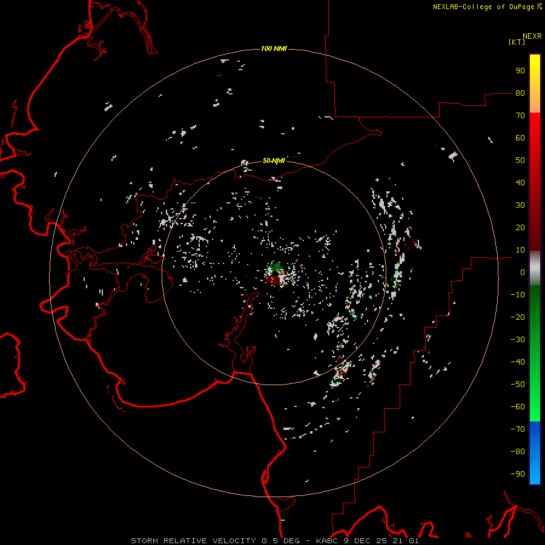Click the positive 90 knot scale value
Image resolution: width=545 pixels, height=545 pixels.
[520, 71]
